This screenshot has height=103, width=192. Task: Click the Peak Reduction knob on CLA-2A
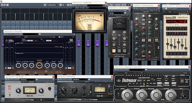(x=41, y=91)
